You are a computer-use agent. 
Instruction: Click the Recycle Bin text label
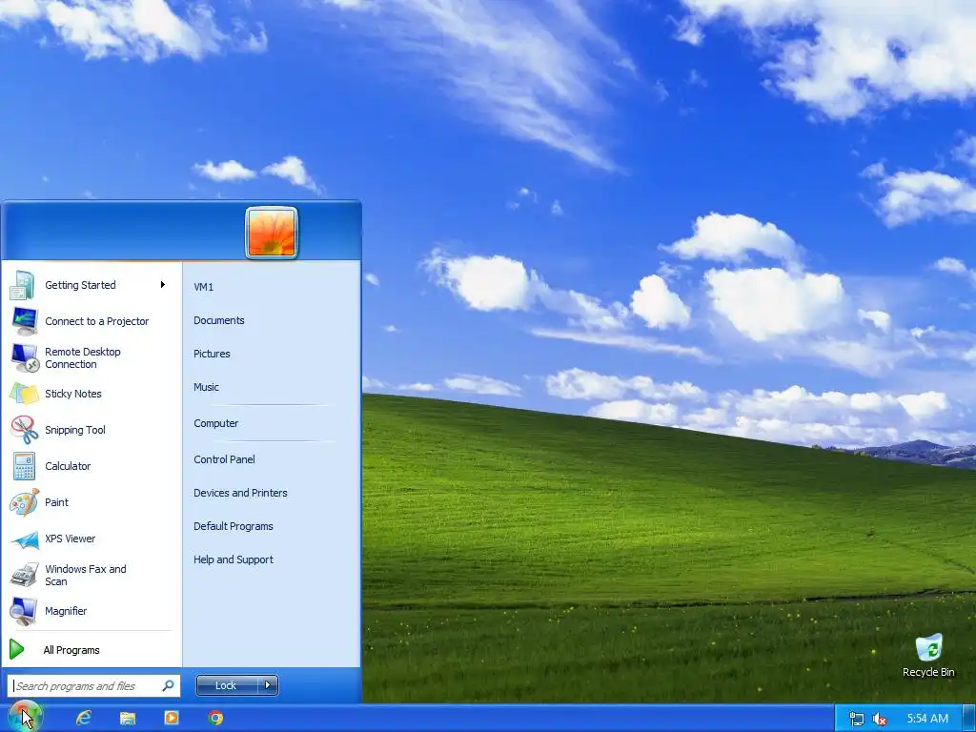coord(928,672)
